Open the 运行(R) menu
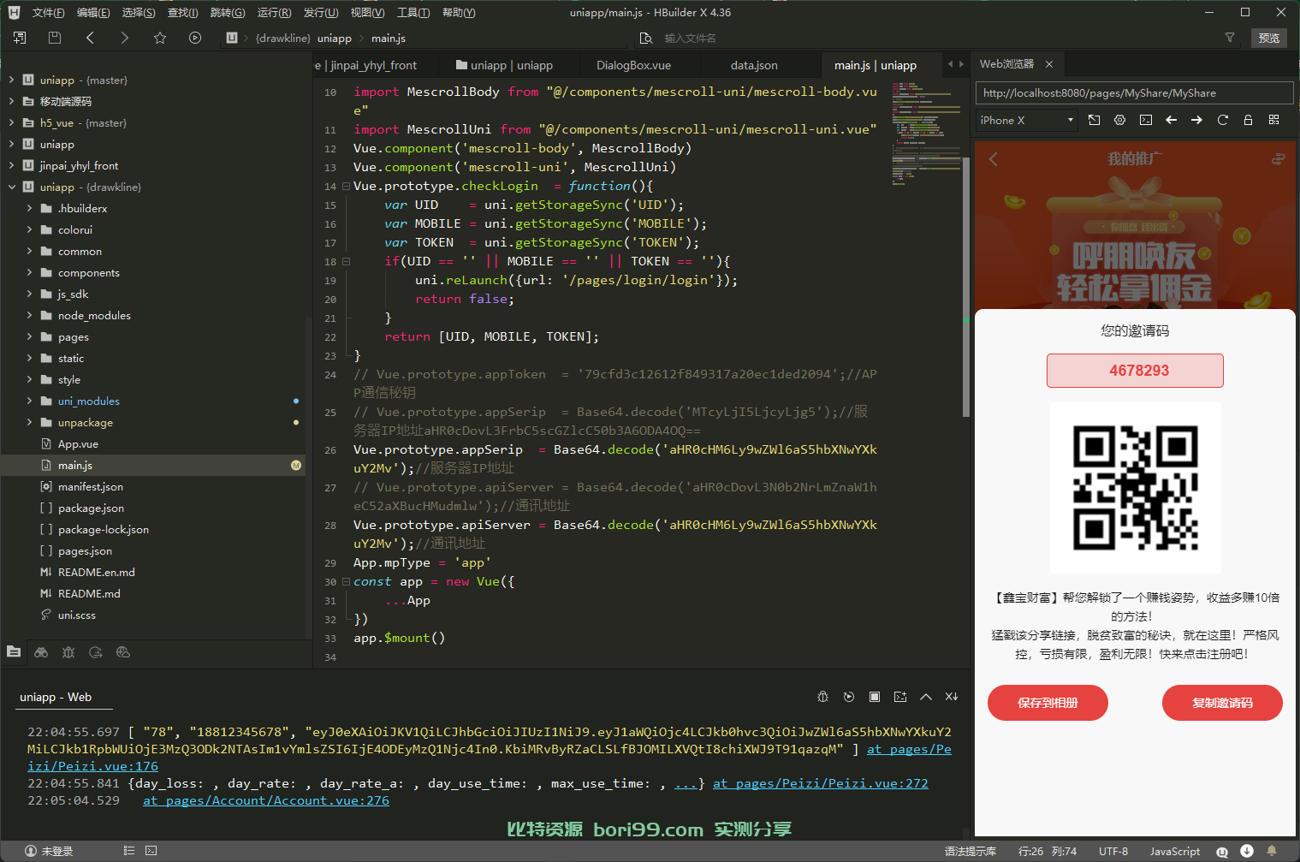 pos(275,13)
